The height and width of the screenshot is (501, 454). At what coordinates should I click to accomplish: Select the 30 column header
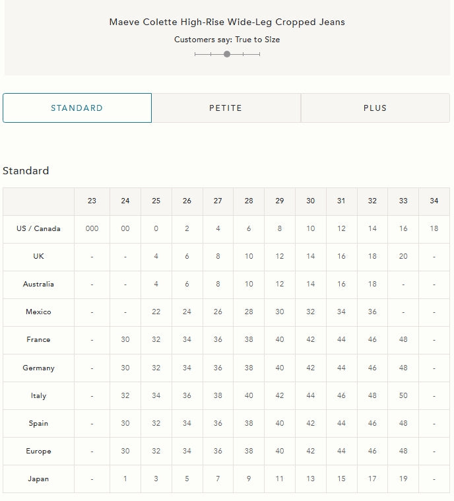click(311, 201)
